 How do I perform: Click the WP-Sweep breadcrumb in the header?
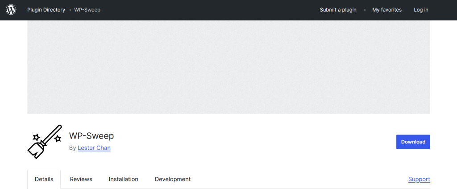tap(87, 10)
